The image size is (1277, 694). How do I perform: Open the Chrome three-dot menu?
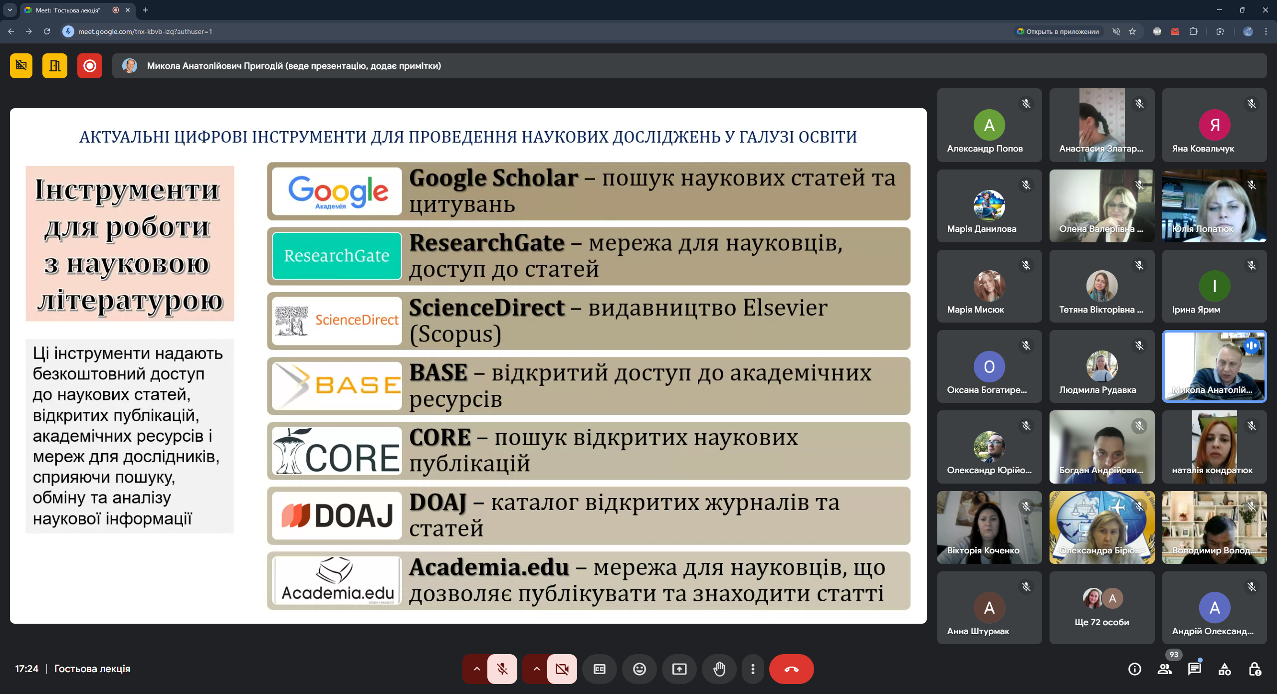pyautogui.click(x=1266, y=31)
